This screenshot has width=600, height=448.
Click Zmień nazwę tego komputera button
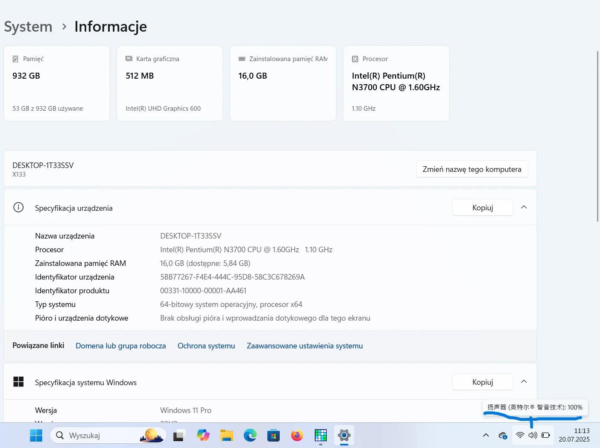tap(472, 169)
